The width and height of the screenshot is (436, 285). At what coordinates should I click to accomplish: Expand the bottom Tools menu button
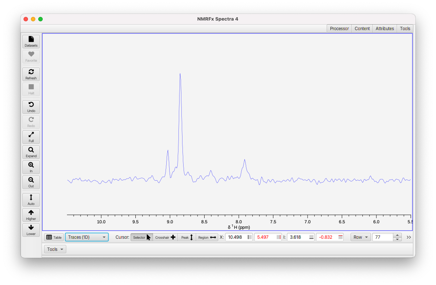tap(55, 249)
